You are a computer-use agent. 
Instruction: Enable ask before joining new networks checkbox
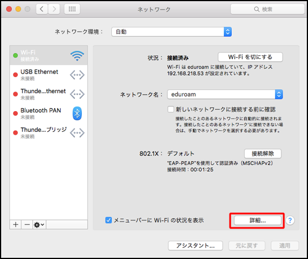[171, 109]
